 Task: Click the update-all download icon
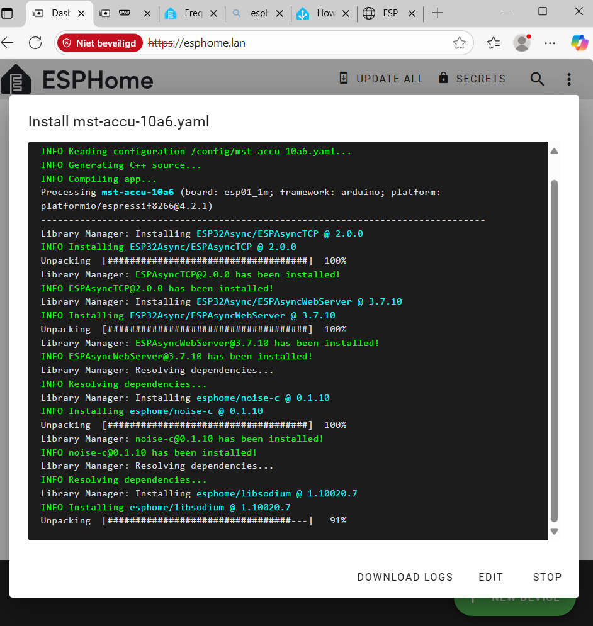(x=344, y=78)
